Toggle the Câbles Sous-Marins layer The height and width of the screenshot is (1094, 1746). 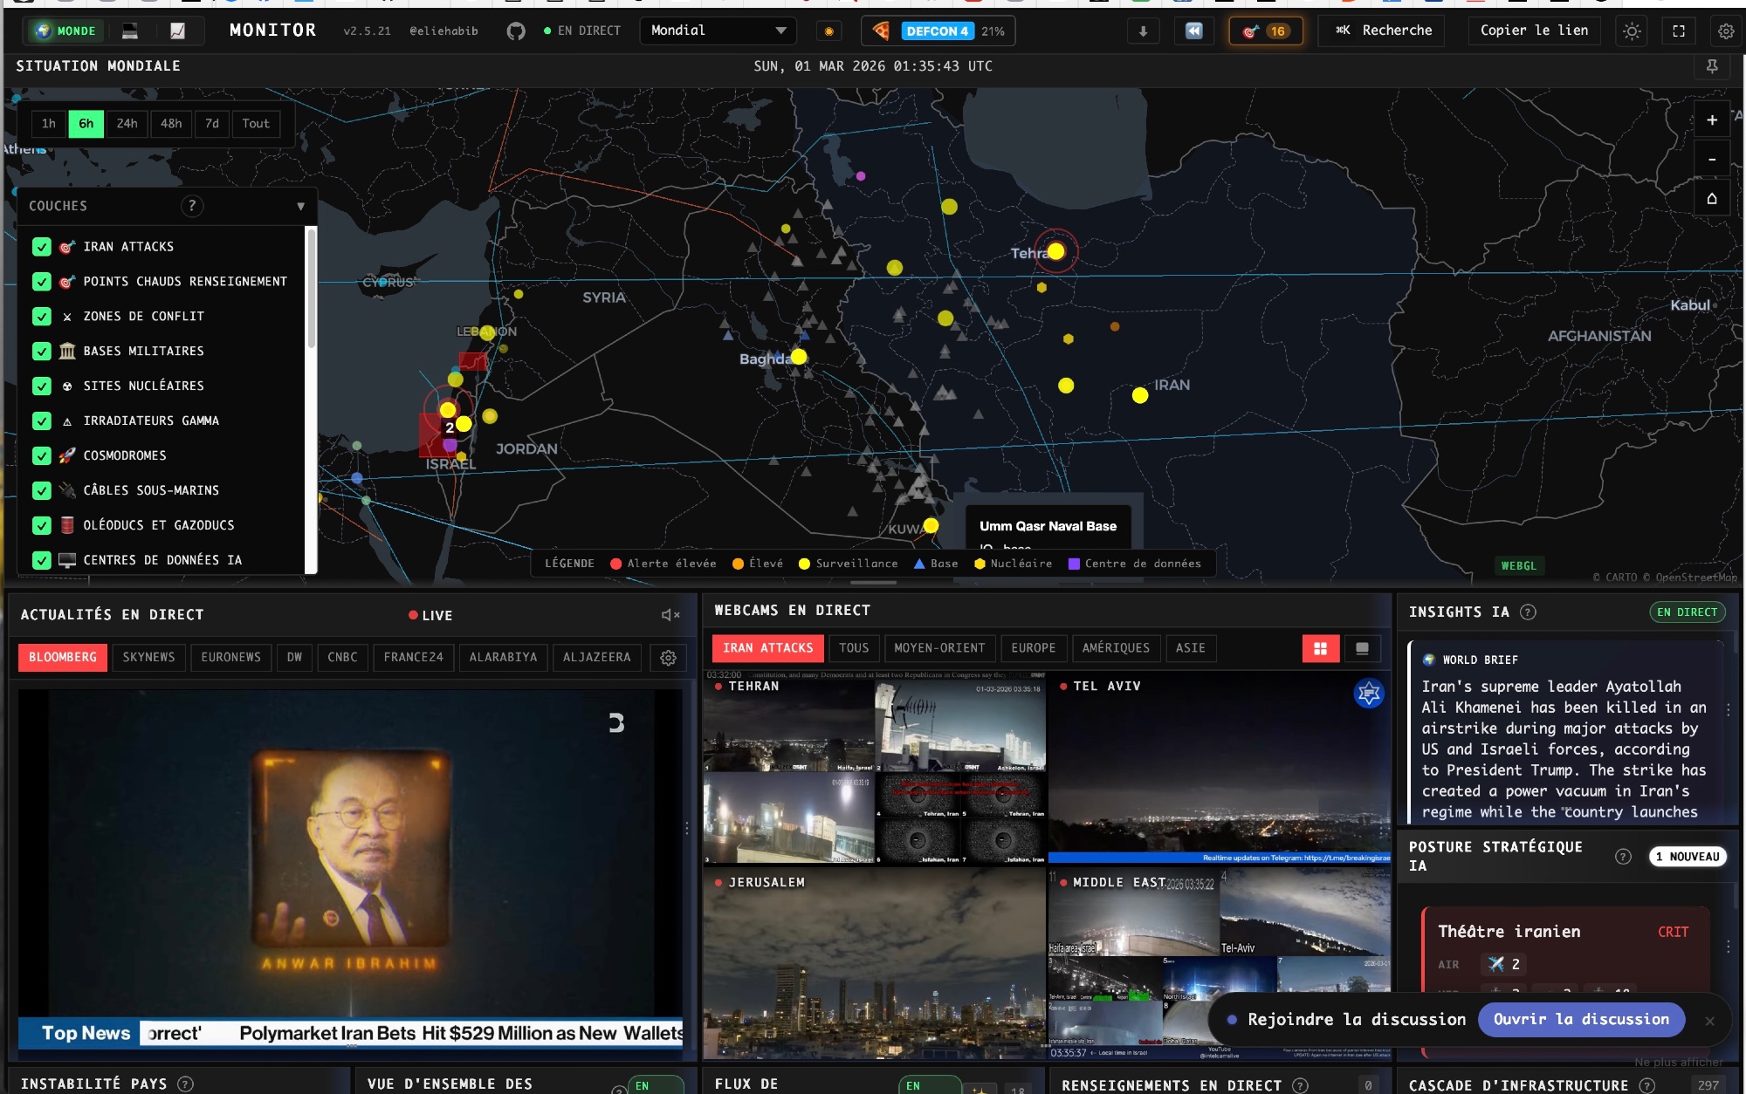click(x=42, y=490)
